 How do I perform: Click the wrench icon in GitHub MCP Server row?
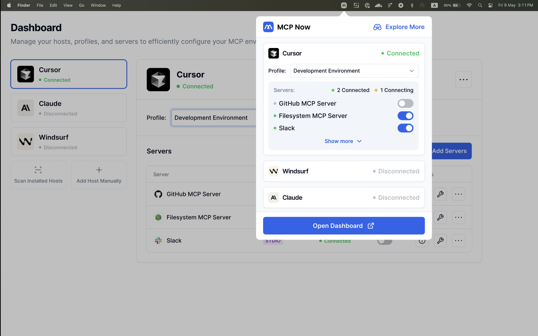click(x=440, y=194)
